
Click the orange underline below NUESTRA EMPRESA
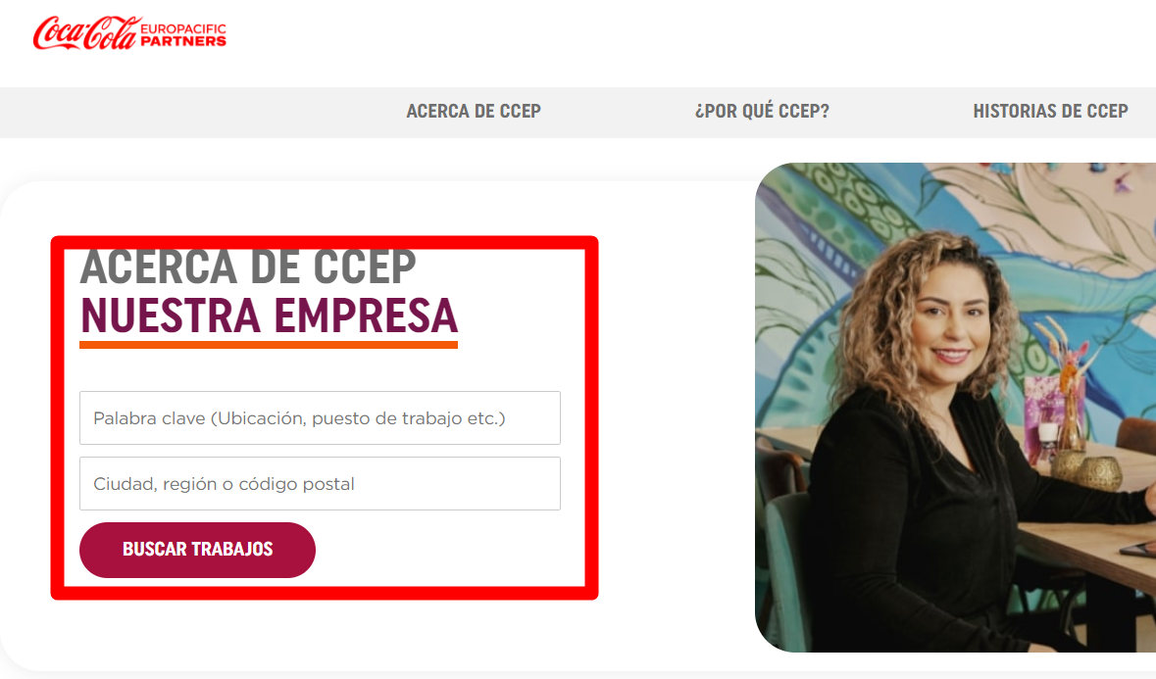pyautogui.click(x=269, y=345)
